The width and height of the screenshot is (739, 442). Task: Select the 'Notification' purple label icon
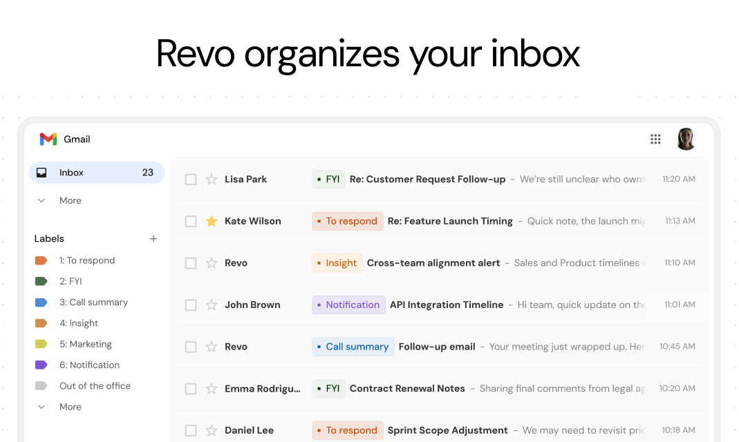[41, 365]
